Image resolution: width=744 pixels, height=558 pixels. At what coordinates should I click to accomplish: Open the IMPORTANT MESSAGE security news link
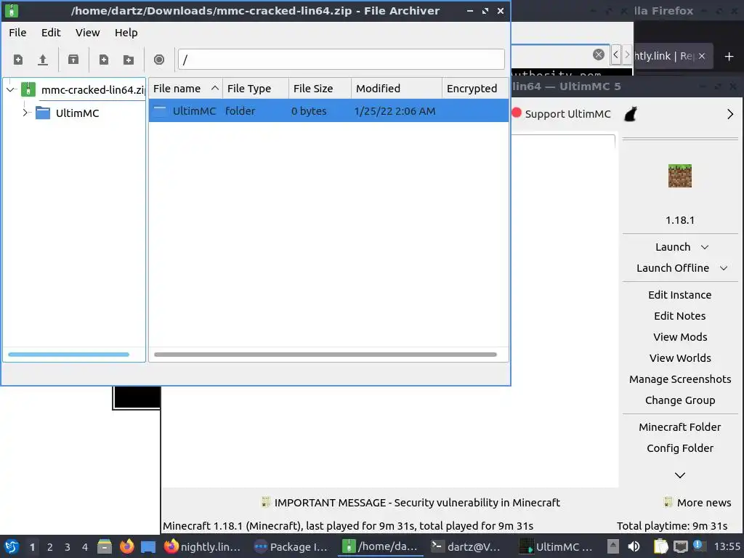[x=411, y=503]
